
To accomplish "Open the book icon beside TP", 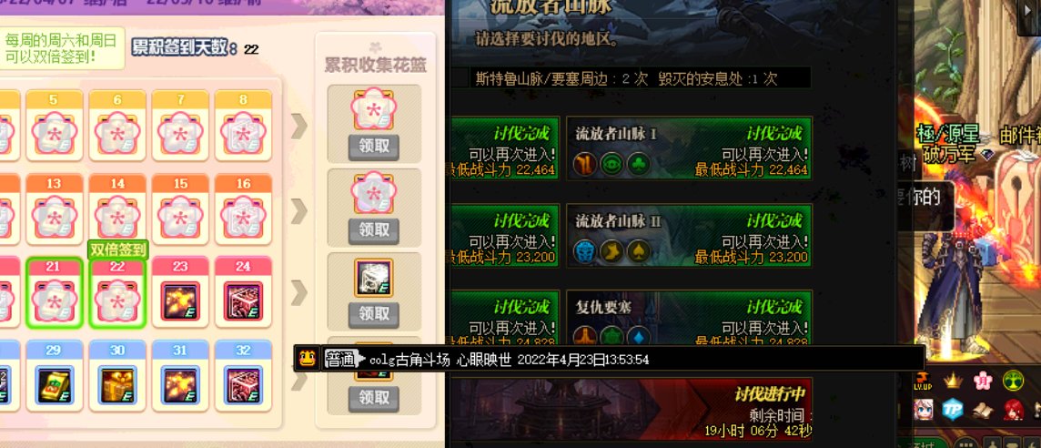I will [983, 410].
